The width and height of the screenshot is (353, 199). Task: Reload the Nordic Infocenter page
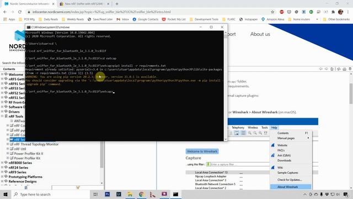click(x=20, y=12)
